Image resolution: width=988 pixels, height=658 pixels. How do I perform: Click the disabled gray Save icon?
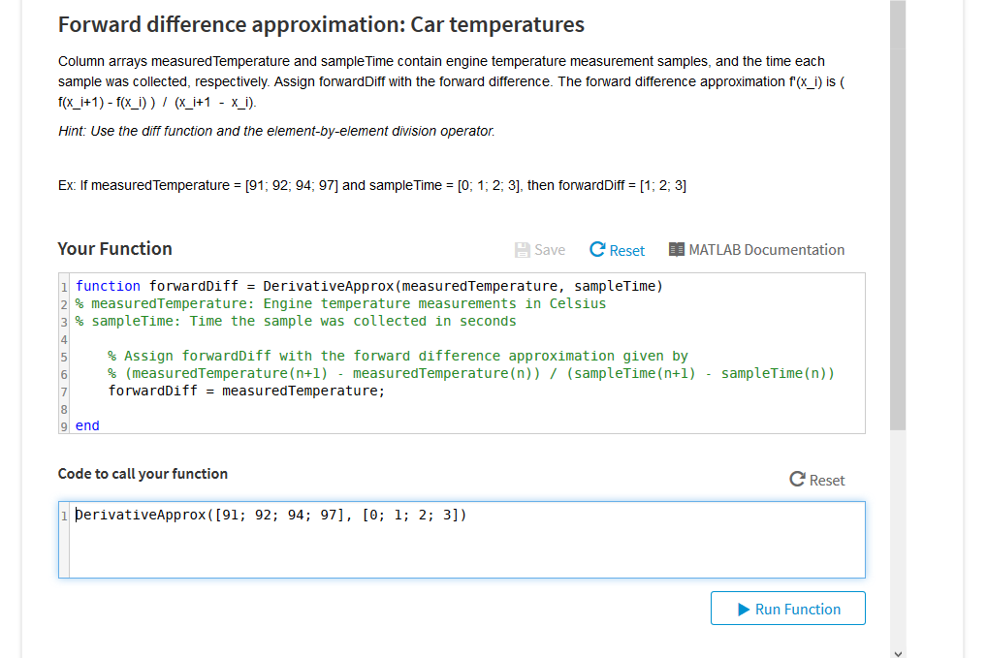pyautogui.click(x=521, y=249)
